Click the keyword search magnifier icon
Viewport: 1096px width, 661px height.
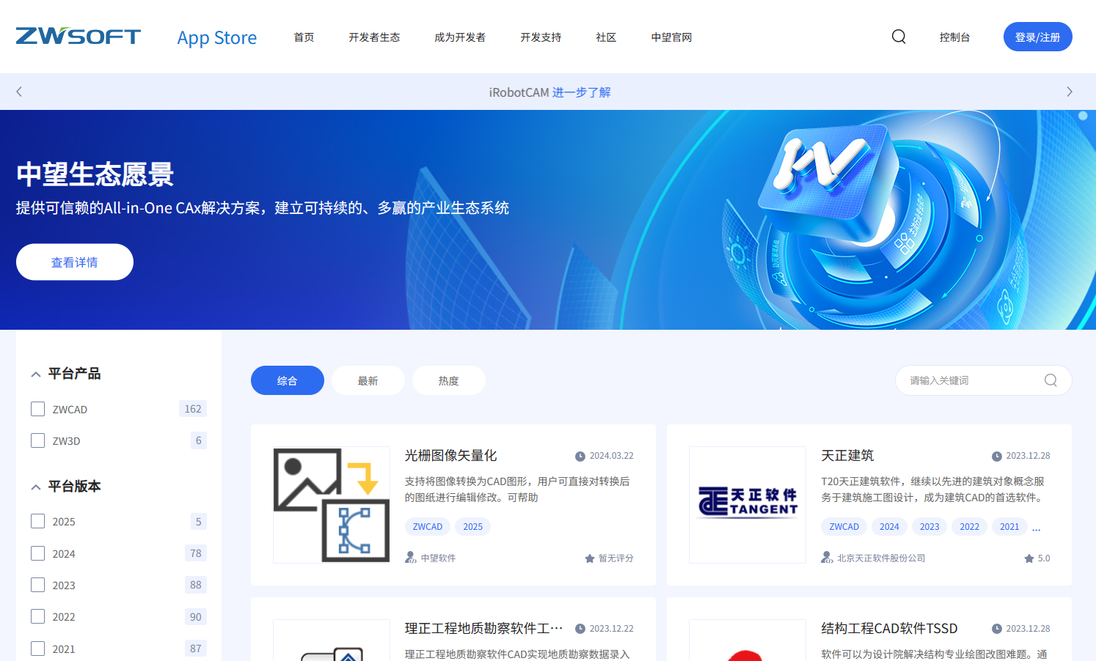1051,380
